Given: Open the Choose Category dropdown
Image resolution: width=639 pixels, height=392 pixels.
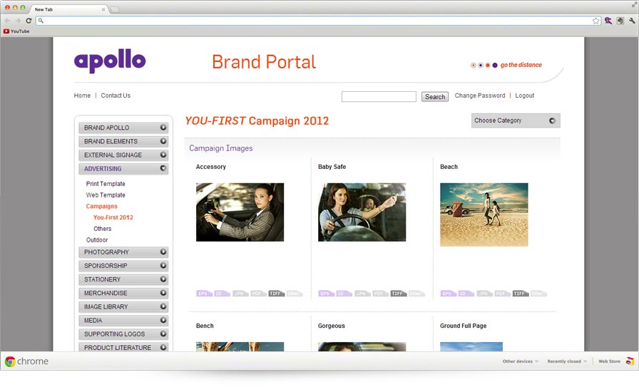Looking at the screenshot, I should click(516, 120).
